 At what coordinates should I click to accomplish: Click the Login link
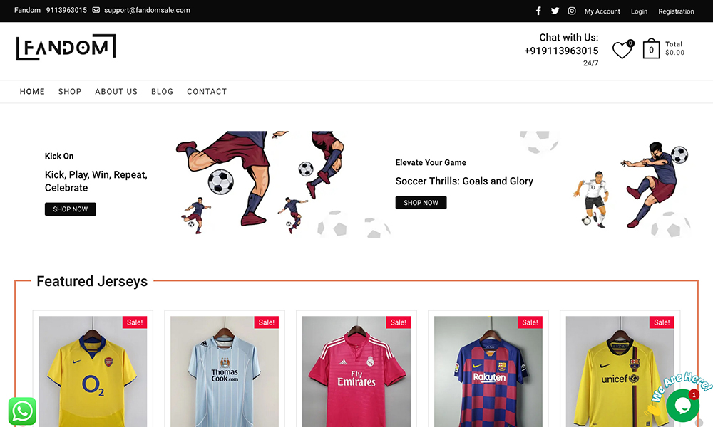(x=640, y=11)
